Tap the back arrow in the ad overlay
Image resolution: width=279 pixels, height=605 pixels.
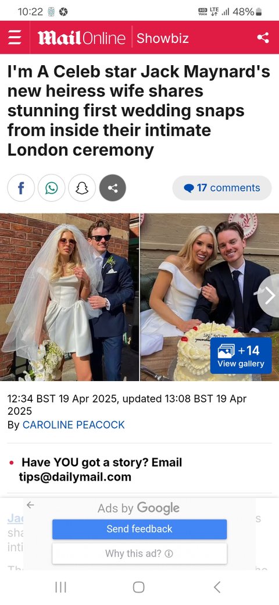[30, 505]
